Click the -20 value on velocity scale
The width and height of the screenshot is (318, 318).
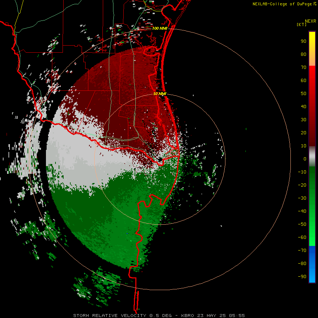click(x=302, y=185)
